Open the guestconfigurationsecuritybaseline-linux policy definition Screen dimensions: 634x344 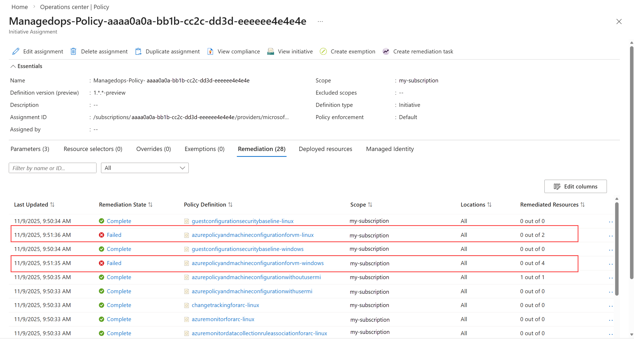pos(243,221)
